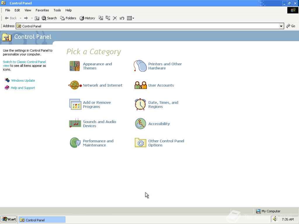This screenshot has height=224, width=299.
Task: Open the Accessibility wheelchair icon
Action: 140,124
